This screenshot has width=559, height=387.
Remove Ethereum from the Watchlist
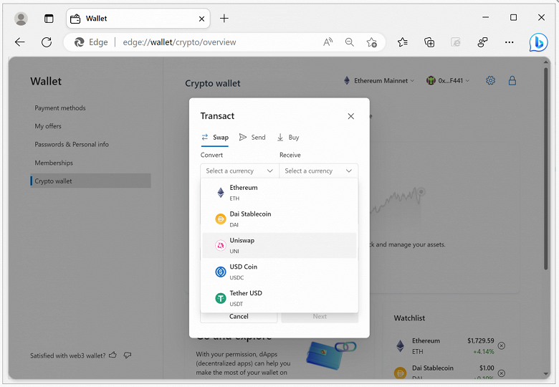pyautogui.click(x=501, y=346)
